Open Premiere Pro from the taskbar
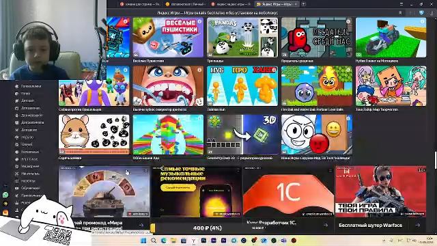Screen dimensions: 437x246 pos(223,241)
